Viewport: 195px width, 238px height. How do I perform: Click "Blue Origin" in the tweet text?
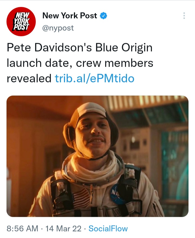(124, 48)
